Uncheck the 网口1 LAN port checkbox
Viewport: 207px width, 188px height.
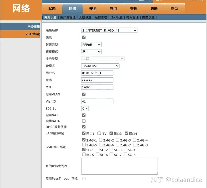pyautogui.click(x=84, y=133)
